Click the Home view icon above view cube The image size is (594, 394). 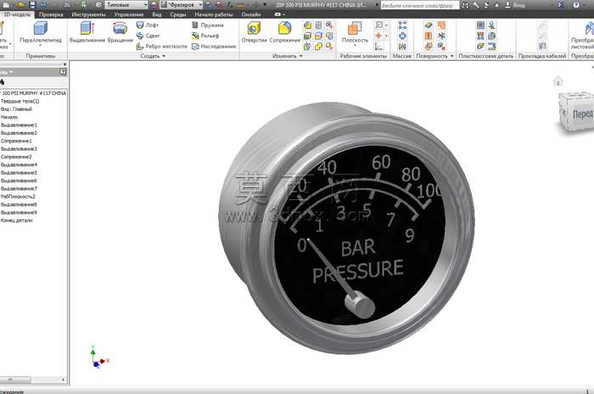(558, 80)
